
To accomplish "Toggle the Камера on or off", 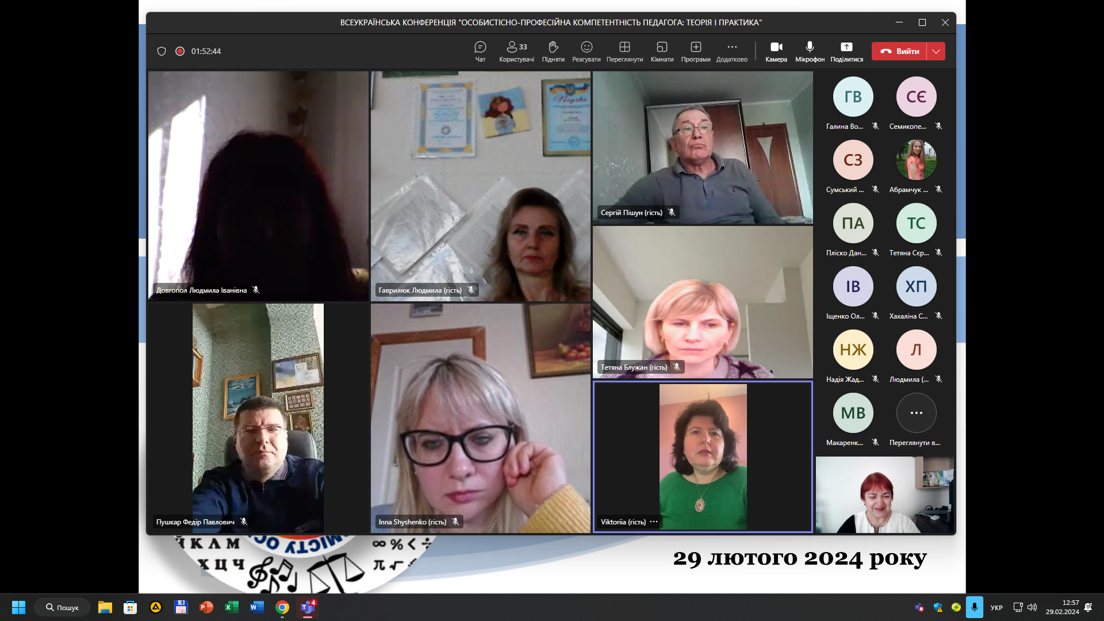I will [x=776, y=51].
